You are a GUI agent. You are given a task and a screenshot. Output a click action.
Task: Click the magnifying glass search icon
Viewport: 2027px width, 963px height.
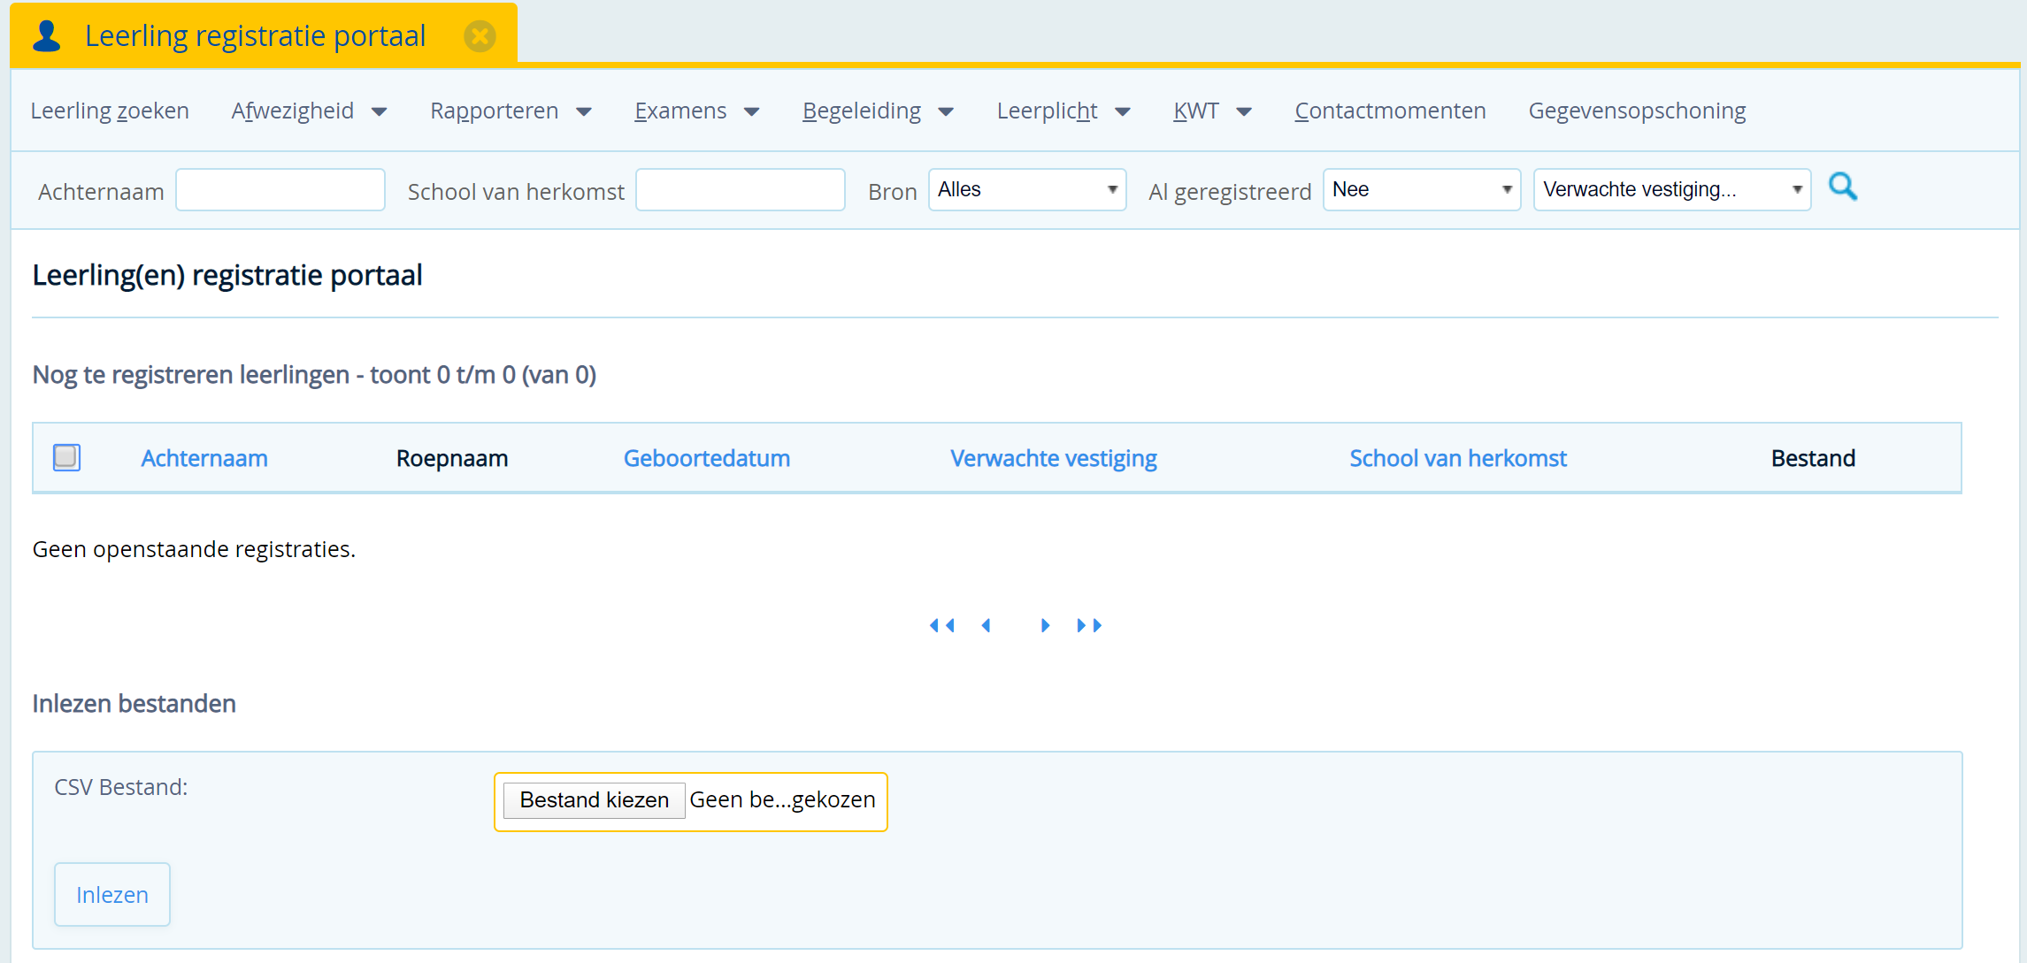click(1842, 187)
